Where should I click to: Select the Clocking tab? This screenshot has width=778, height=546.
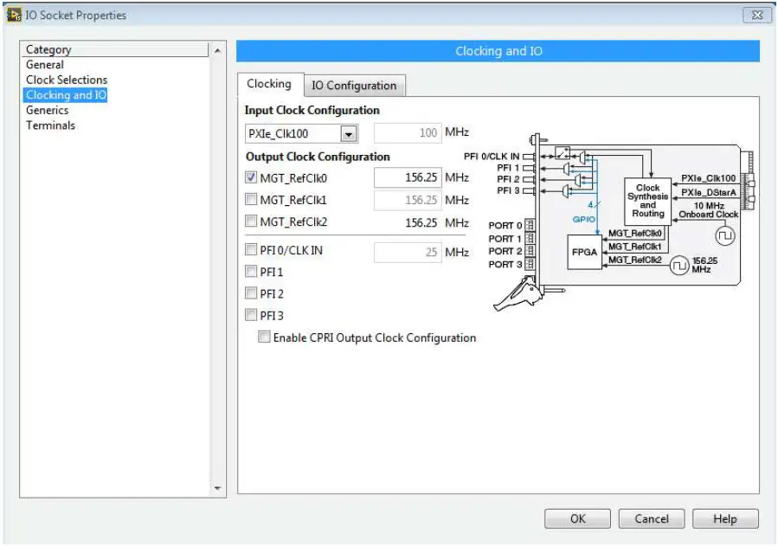[x=268, y=84]
